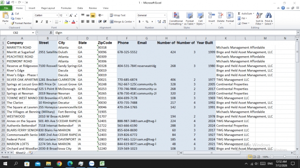The width and height of the screenshot is (300, 168).
Task: Click the Paste icon
Action: [x=5, y=16]
